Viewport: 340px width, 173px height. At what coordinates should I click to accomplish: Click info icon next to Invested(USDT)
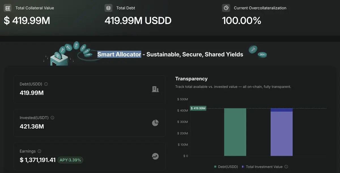pyautogui.click(x=52, y=118)
